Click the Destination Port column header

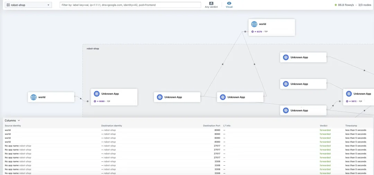212,126
